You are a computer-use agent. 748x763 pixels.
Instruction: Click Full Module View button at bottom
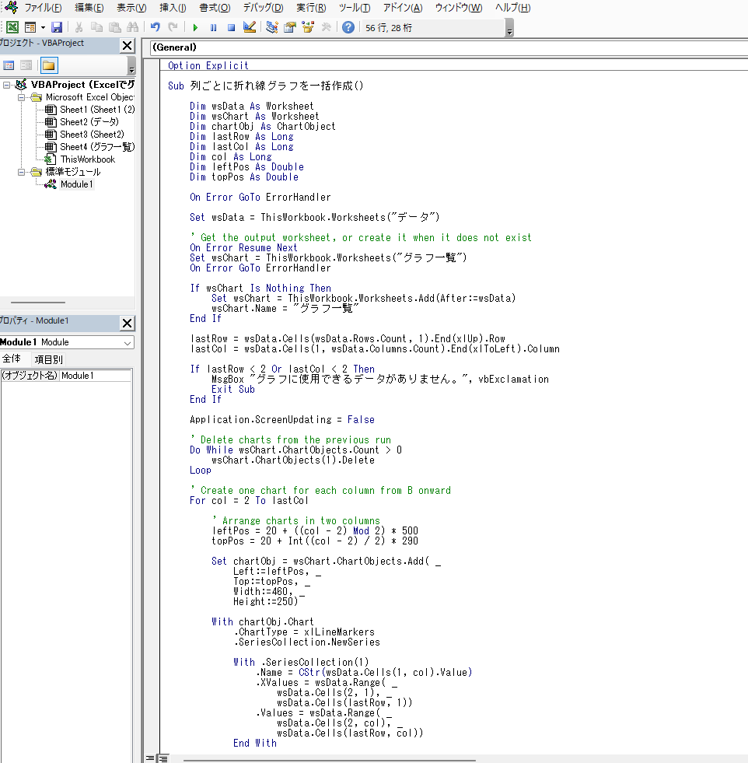point(163,758)
